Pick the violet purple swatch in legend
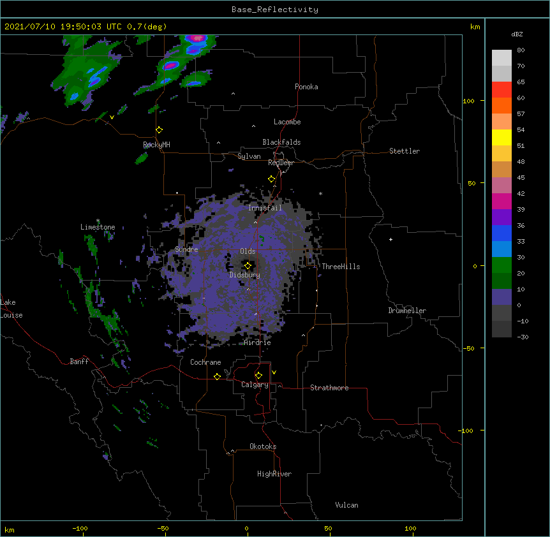This screenshot has height=537, width=550. point(502,217)
